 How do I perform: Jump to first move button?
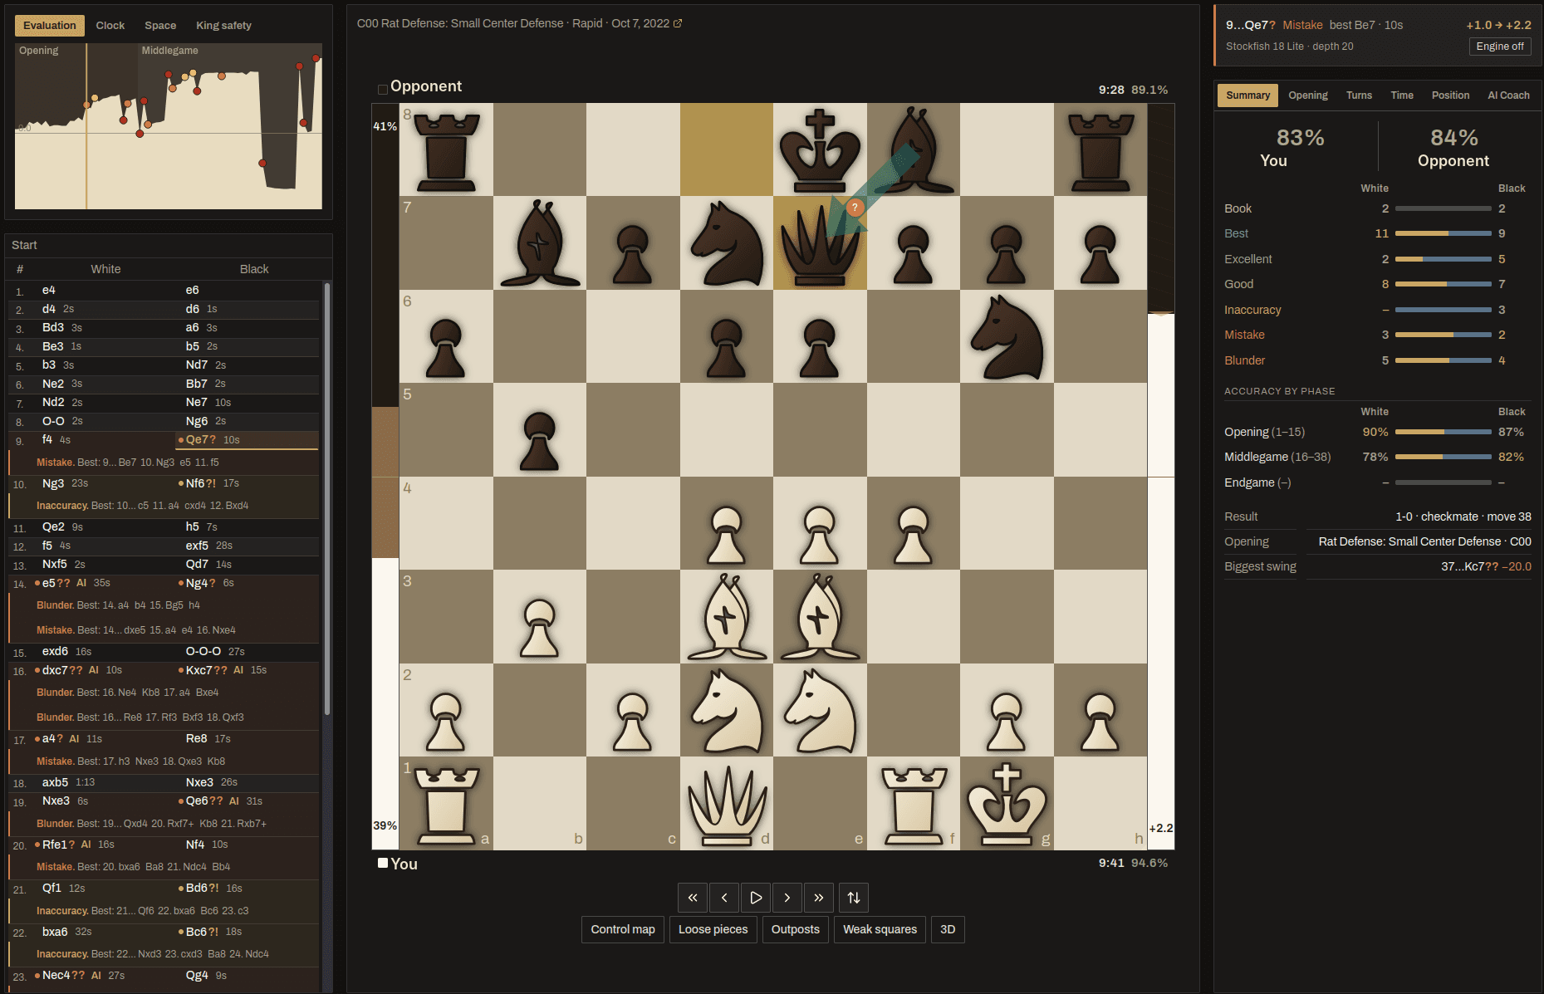(x=693, y=898)
